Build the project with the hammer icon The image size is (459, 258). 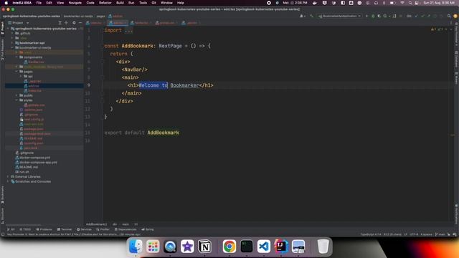[x=311, y=16]
